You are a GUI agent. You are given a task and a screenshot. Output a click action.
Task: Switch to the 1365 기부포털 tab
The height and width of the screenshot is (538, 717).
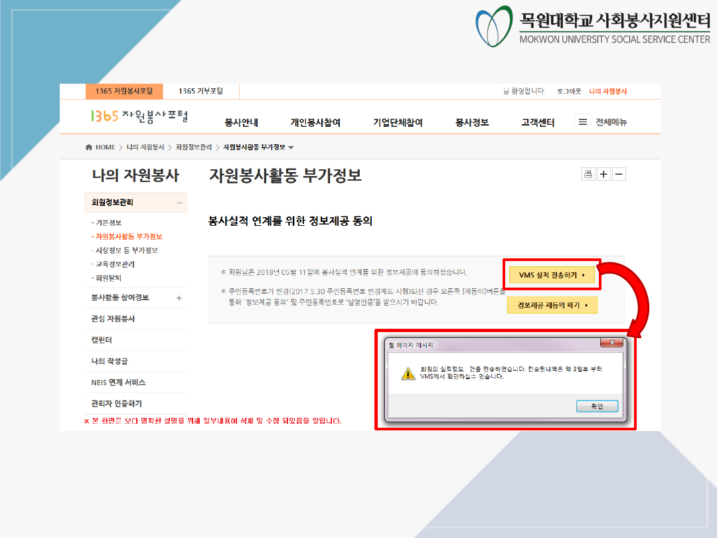tap(200, 91)
